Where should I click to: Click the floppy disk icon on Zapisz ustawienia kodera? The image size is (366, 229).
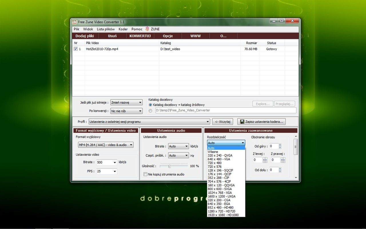(242, 122)
